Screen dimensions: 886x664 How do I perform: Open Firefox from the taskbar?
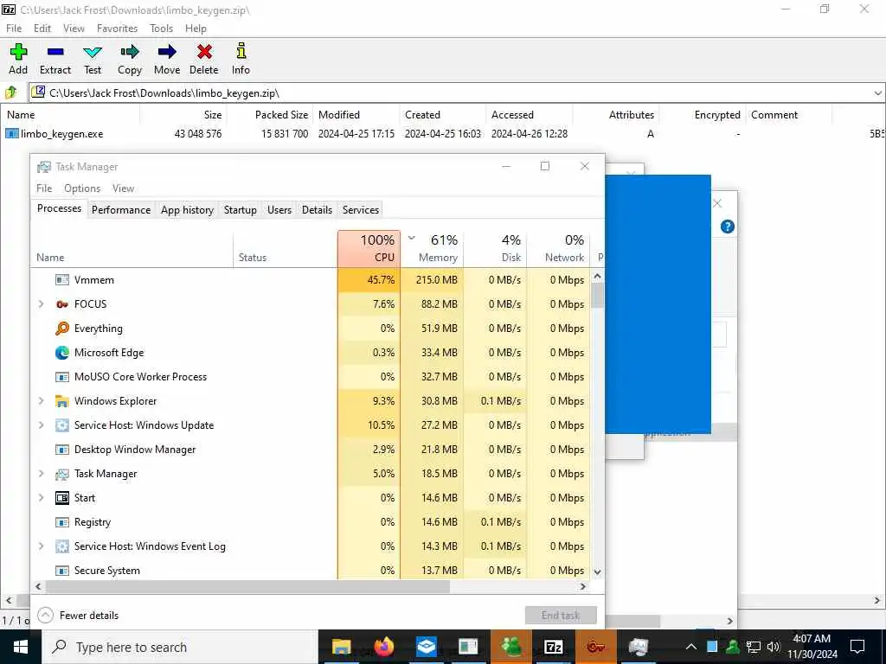pyautogui.click(x=383, y=647)
